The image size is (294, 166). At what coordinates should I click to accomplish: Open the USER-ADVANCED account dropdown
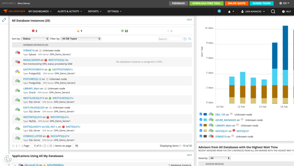pyautogui.click(x=253, y=11)
